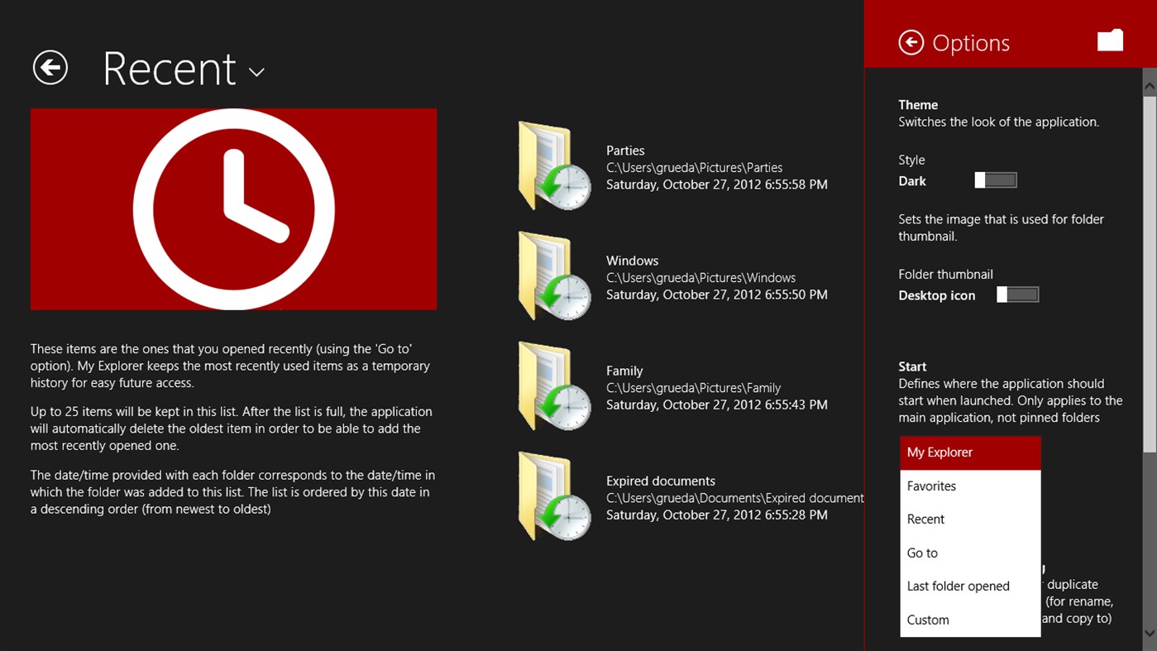Toggle the Desktop icon folder thumbnail switch

1017,294
